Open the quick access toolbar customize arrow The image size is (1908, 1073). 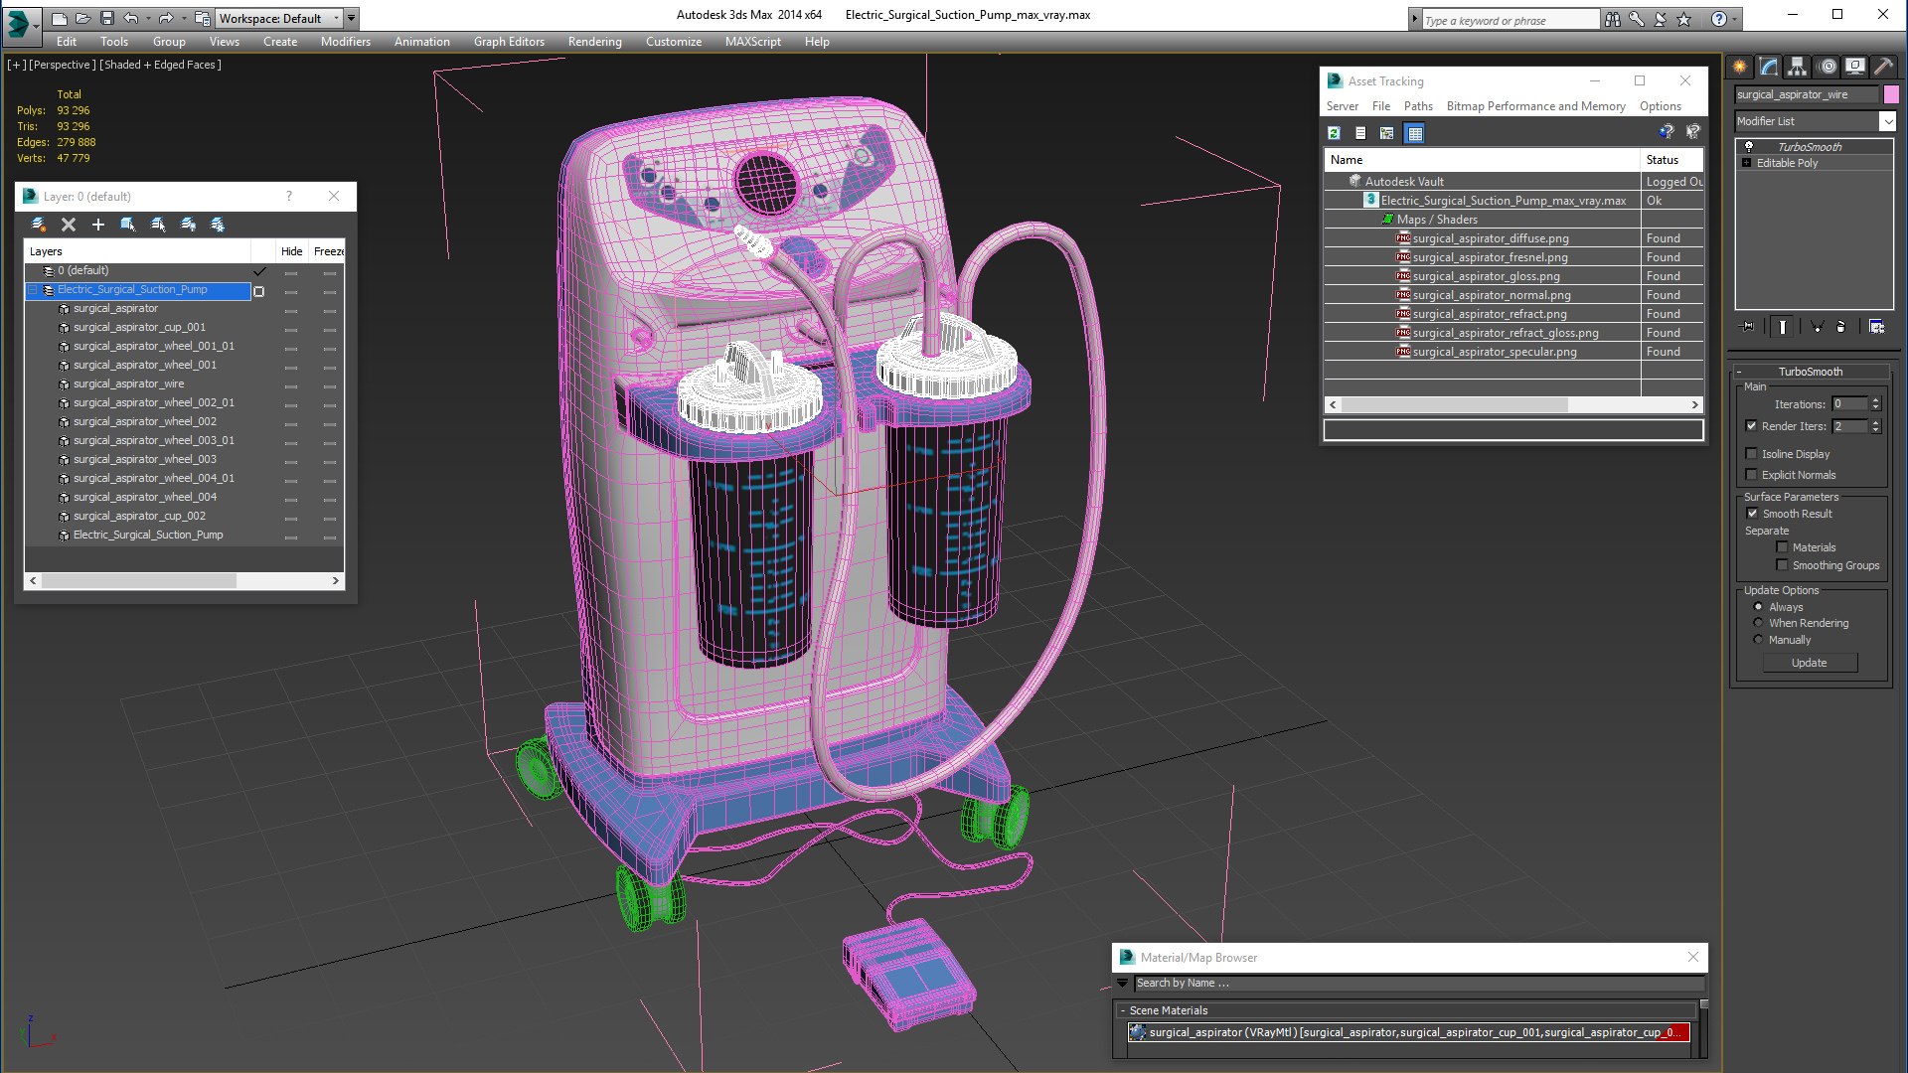click(351, 18)
